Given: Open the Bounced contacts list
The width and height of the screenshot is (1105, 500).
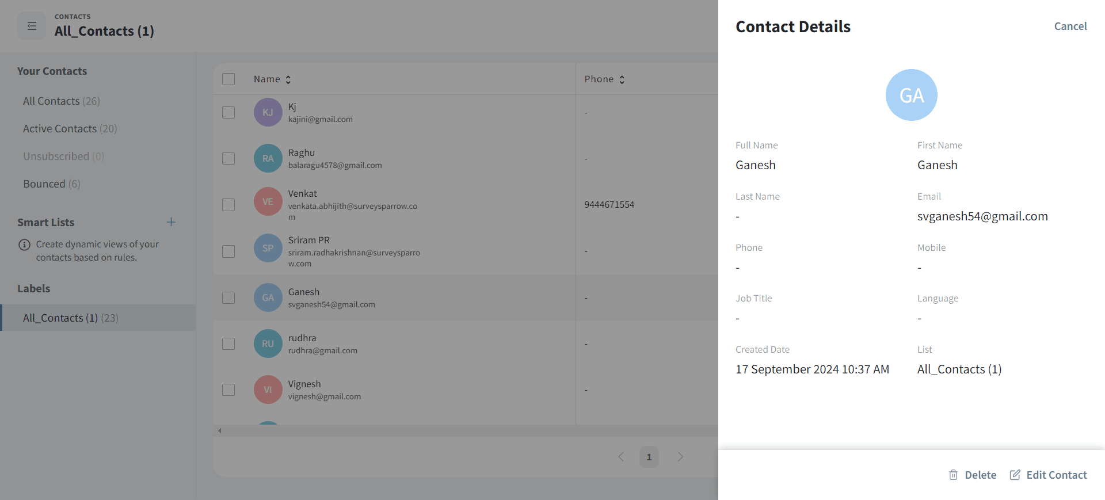Looking at the screenshot, I should coord(51,184).
